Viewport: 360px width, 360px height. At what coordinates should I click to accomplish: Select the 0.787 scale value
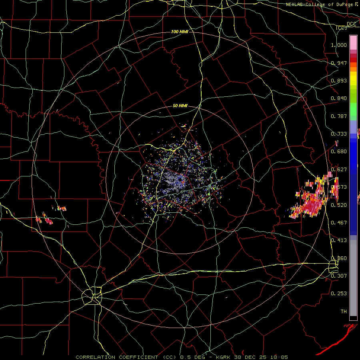pos(339,116)
